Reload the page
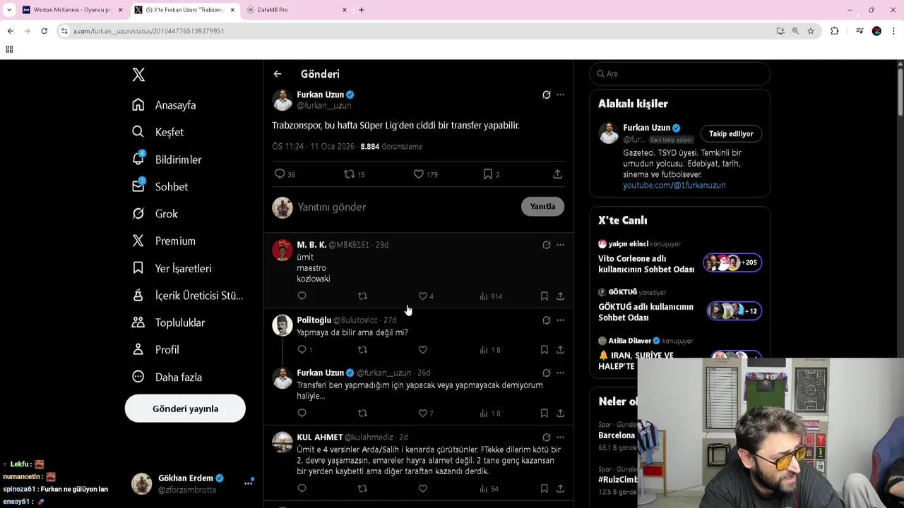This screenshot has height=508, width=904. point(44,31)
